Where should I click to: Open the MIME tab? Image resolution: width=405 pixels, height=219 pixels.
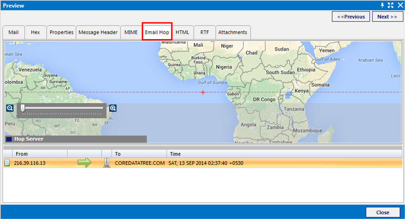(131, 32)
